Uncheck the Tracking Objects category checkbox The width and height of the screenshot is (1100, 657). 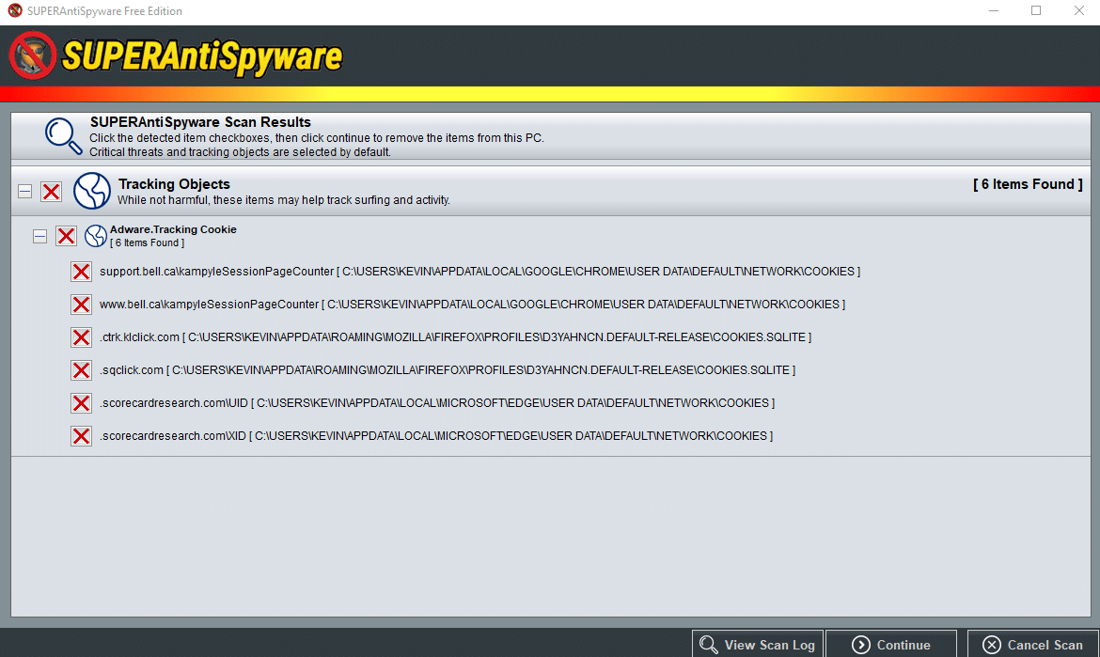51,192
